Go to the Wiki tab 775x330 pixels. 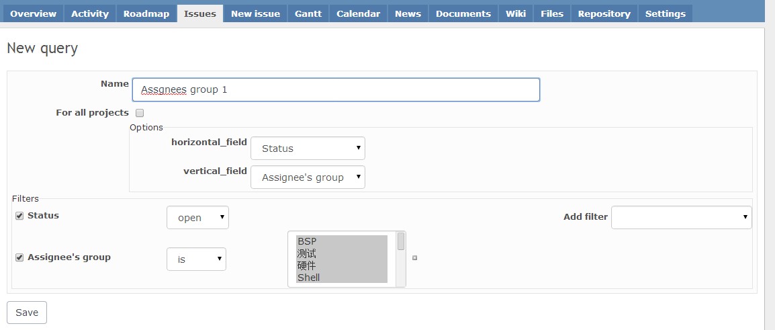pos(516,14)
